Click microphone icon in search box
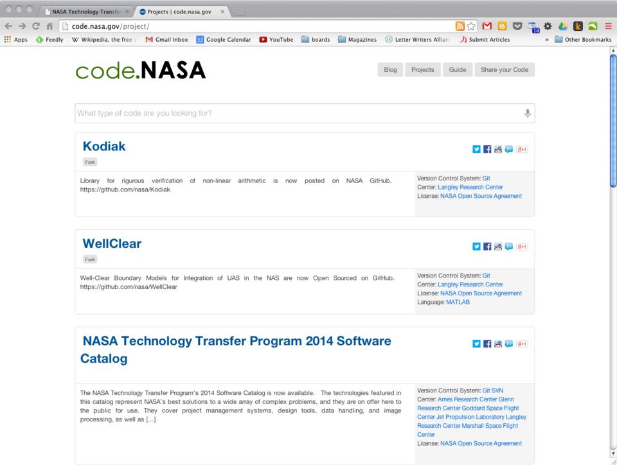 (x=527, y=114)
